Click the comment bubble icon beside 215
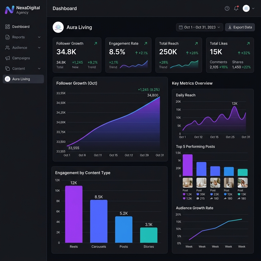261x261 pixels. (x=198, y=198)
